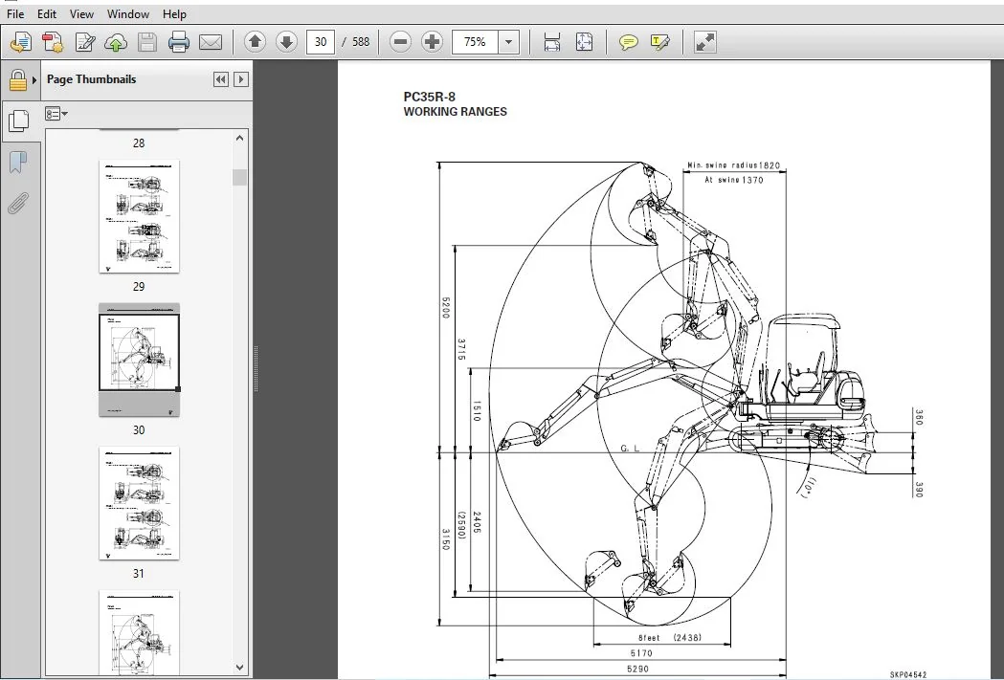Click the upload to cloud icon

point(116,42)
